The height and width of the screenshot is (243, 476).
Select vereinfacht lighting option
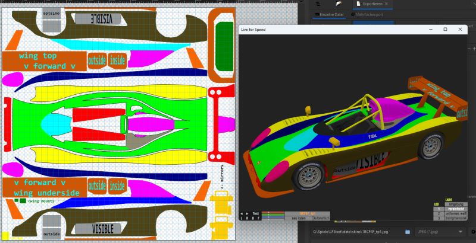coord(456,209)
